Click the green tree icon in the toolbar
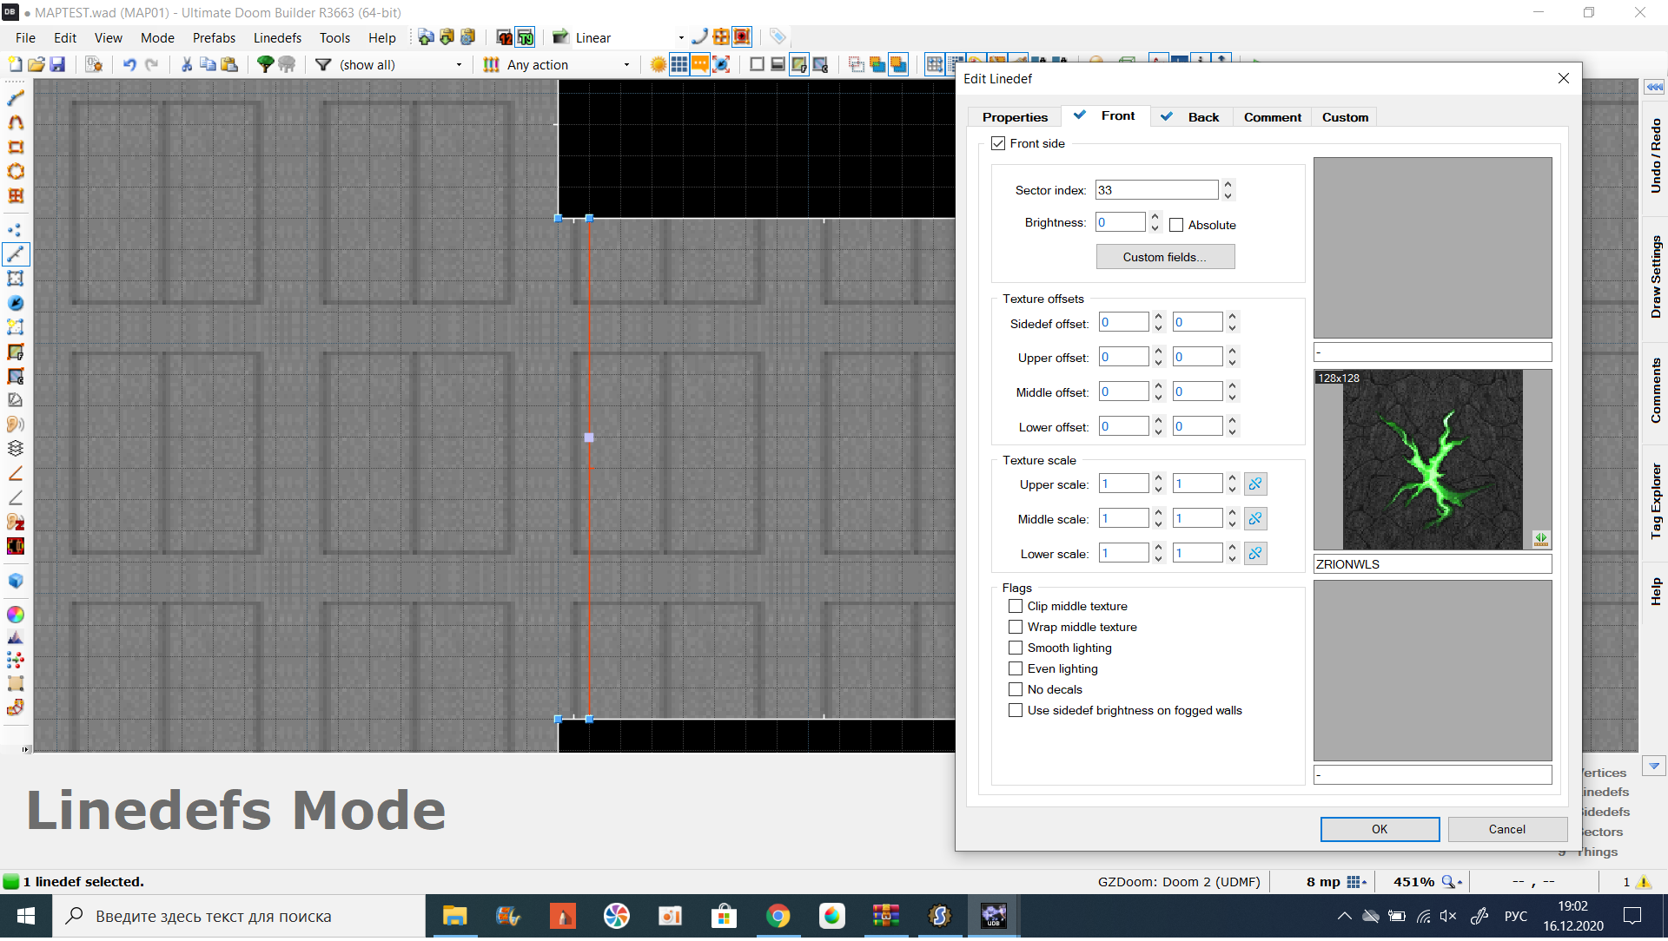The image size is (1668, 941). pos(266,65)
